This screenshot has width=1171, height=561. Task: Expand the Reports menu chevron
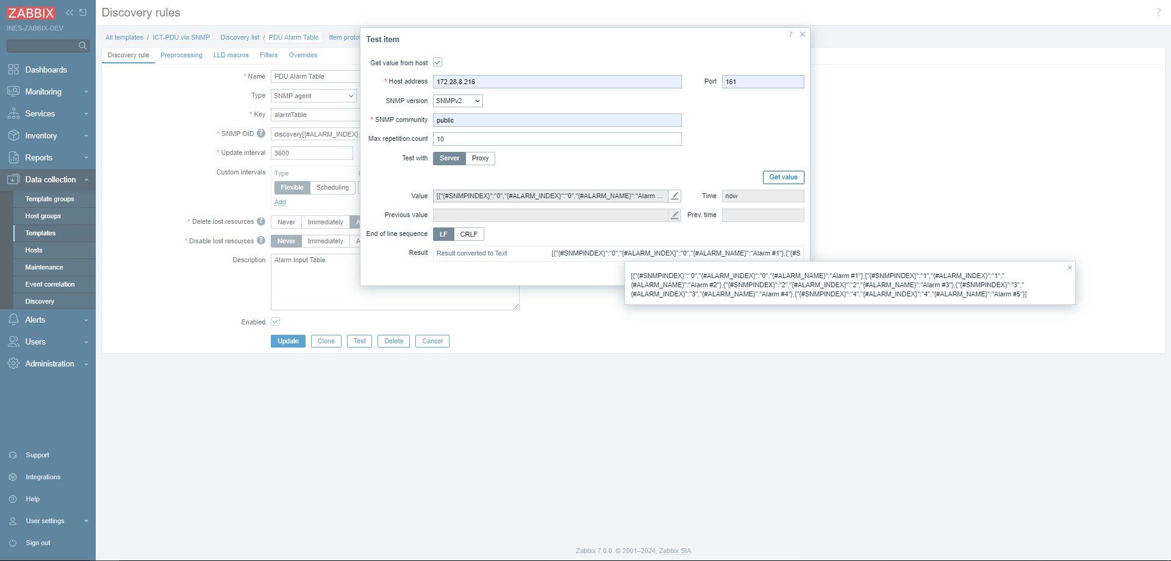86,158
